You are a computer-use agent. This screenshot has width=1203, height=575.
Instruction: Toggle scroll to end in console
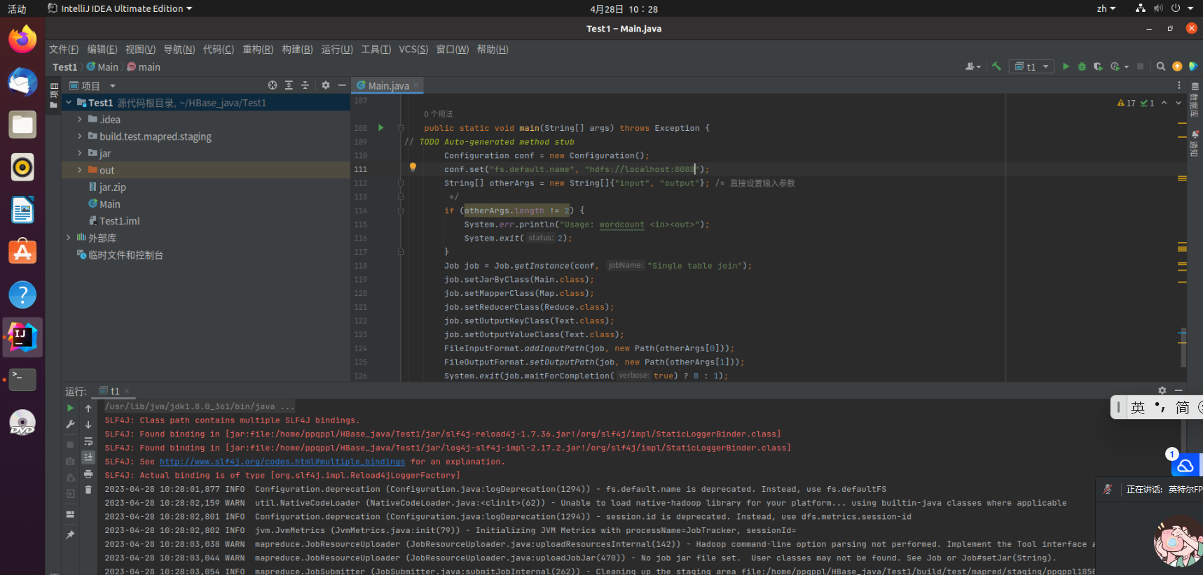(x=88, y=457)
